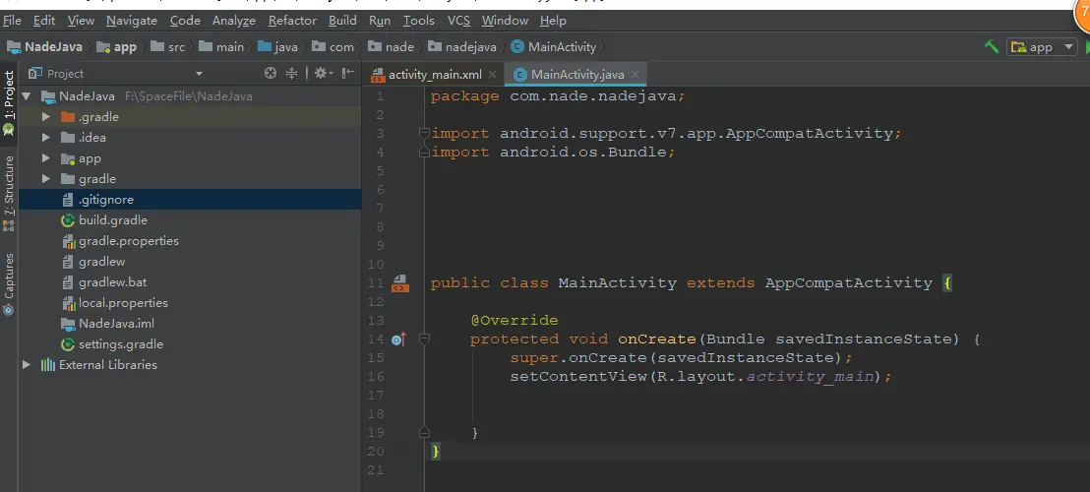The width and height of the screenshot is (1090, 492).
Task: Select local.properties in the project tree
Action: 190,303
